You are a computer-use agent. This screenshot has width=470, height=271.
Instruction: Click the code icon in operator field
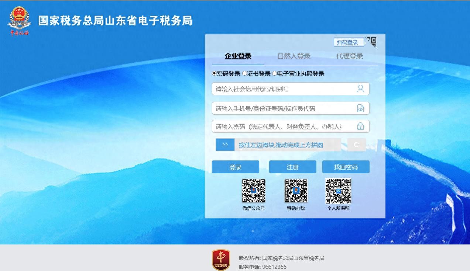(360, 108)
